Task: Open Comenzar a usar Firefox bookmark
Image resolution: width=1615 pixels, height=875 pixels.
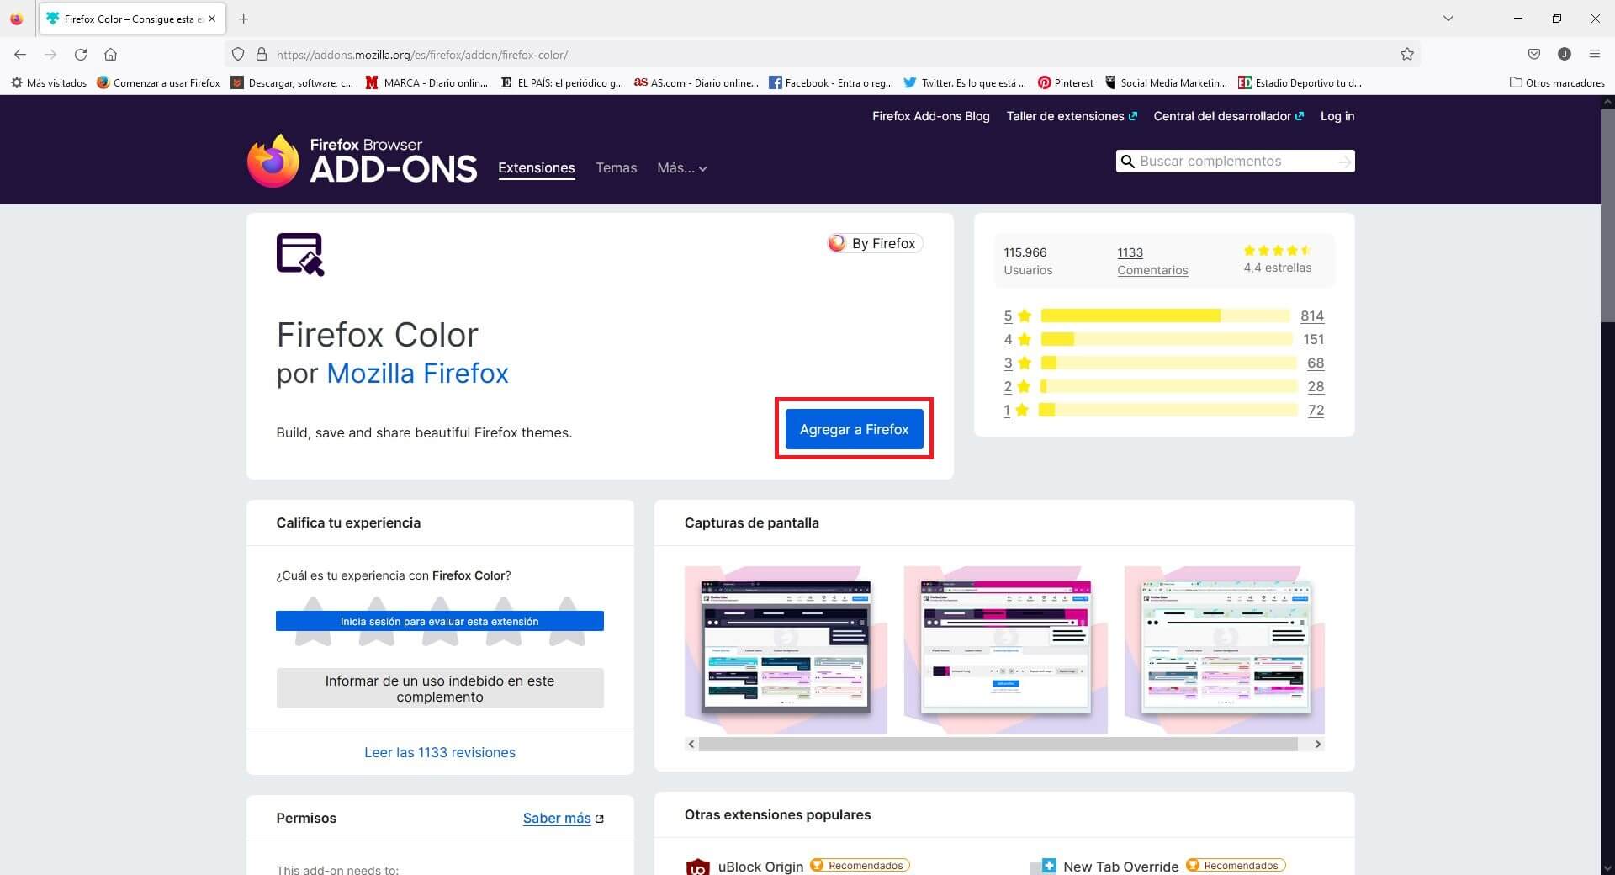Action: click(158, 82)
